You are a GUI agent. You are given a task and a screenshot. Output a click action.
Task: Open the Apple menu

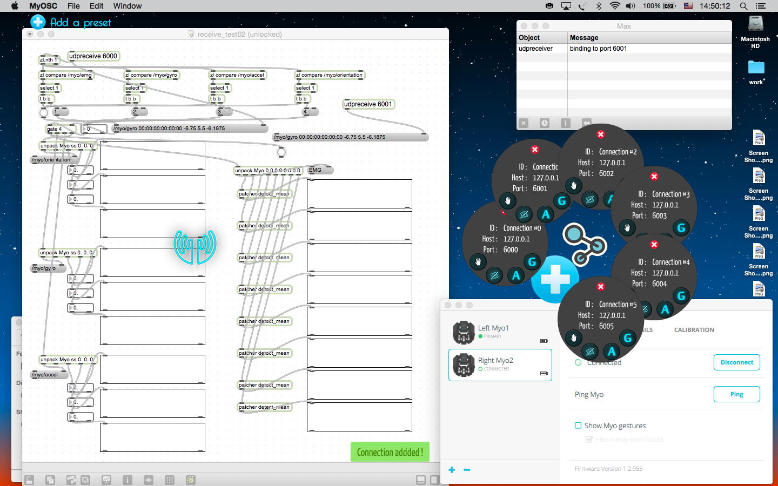(15, 6)
